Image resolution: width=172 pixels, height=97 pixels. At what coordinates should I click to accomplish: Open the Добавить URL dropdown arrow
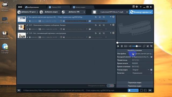coord(84,12)
